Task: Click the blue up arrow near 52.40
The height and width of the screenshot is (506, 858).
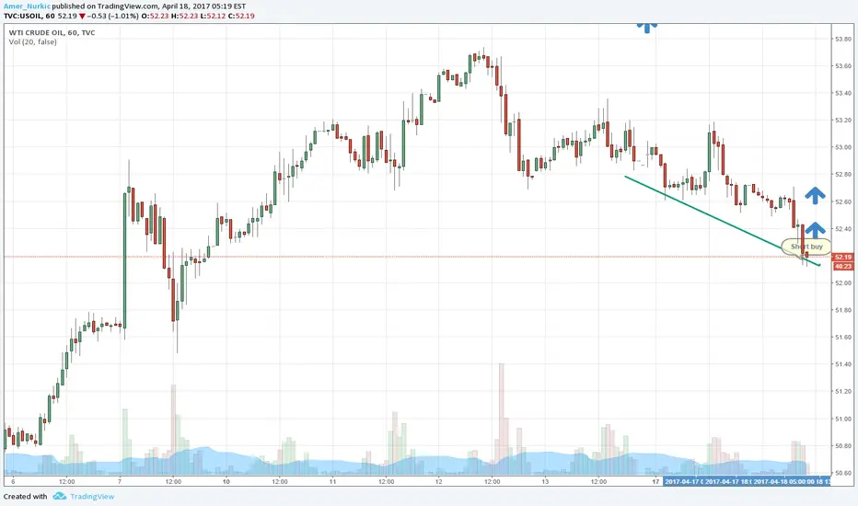Action: pos(815,230)
